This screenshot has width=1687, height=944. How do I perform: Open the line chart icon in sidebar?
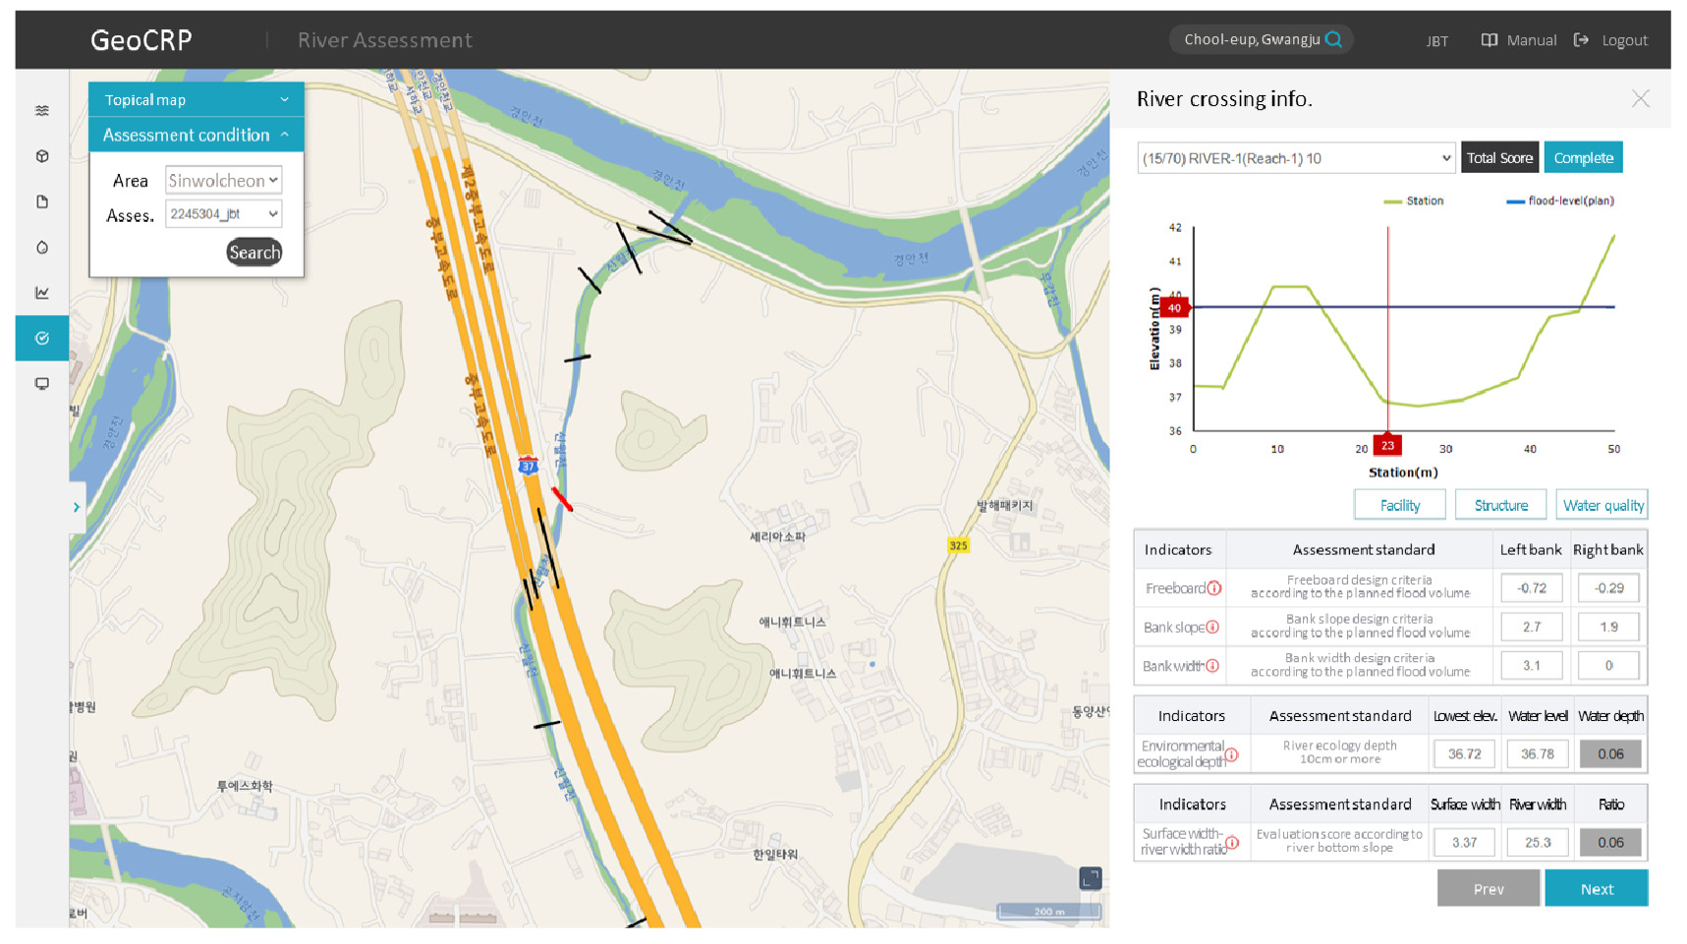click(42, 293)
